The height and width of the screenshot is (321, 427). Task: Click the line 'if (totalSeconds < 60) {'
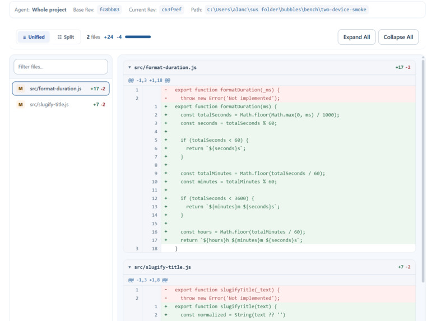pyautogui.click(x=270, y=140)
